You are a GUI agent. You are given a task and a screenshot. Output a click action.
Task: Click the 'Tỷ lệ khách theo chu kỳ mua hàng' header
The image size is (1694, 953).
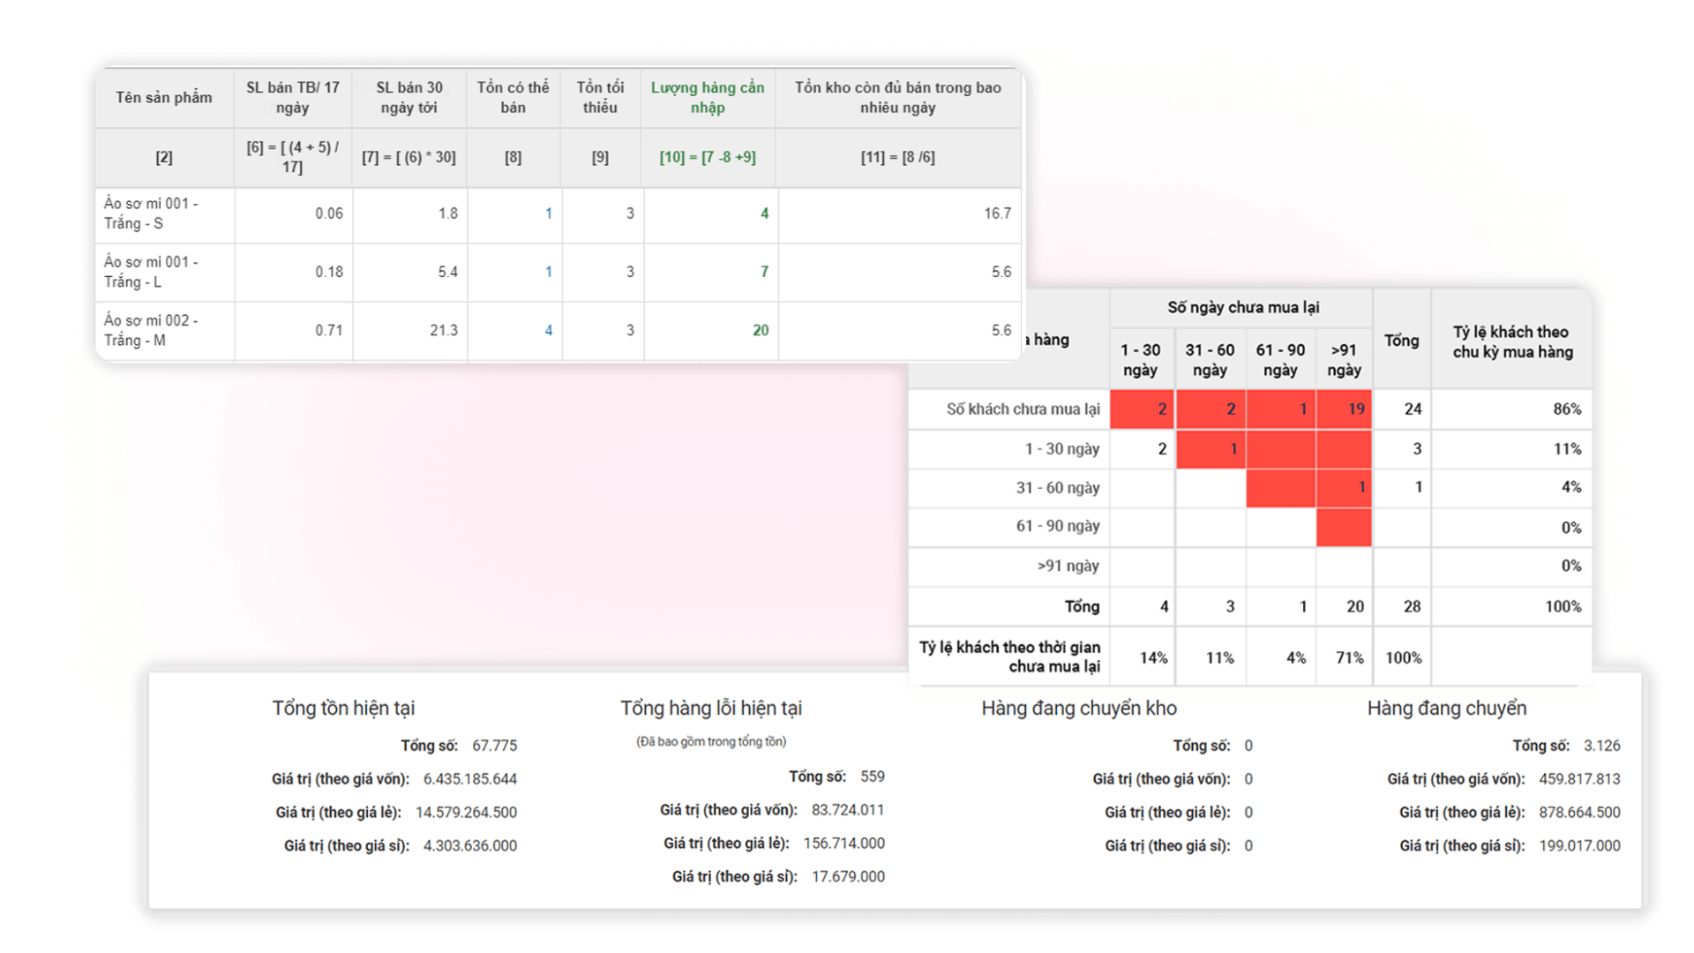coord(1512,341)
